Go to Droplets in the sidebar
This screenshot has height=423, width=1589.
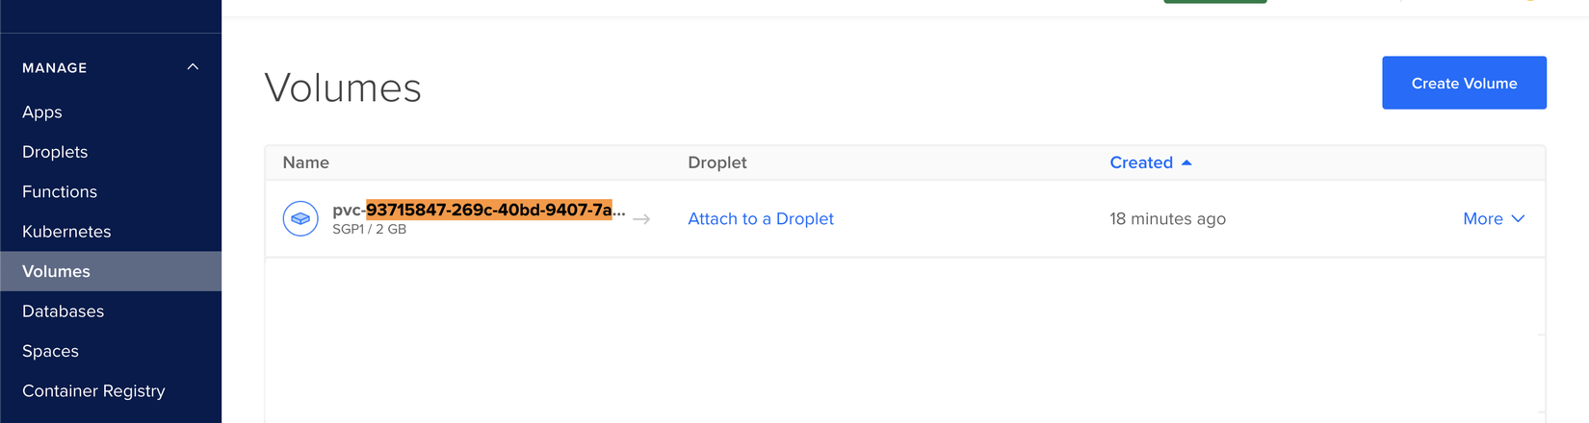55,152
